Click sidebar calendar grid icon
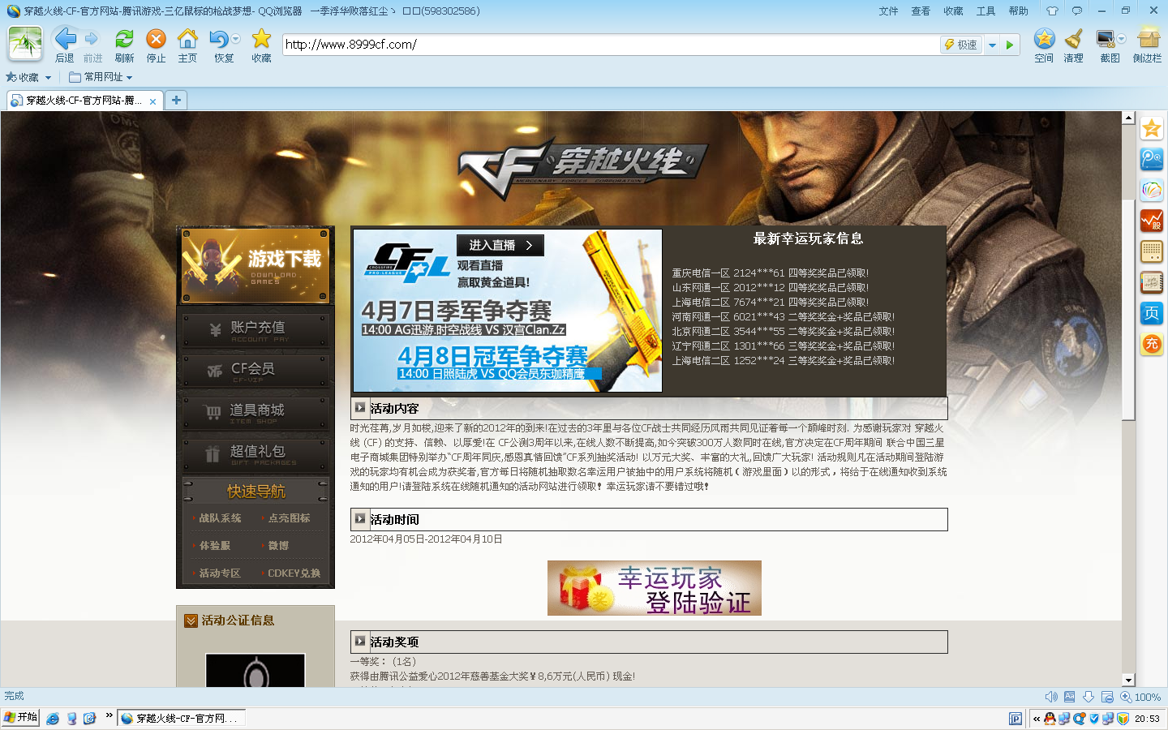This screenshot has height=730, width=1168. [1152, 251]
